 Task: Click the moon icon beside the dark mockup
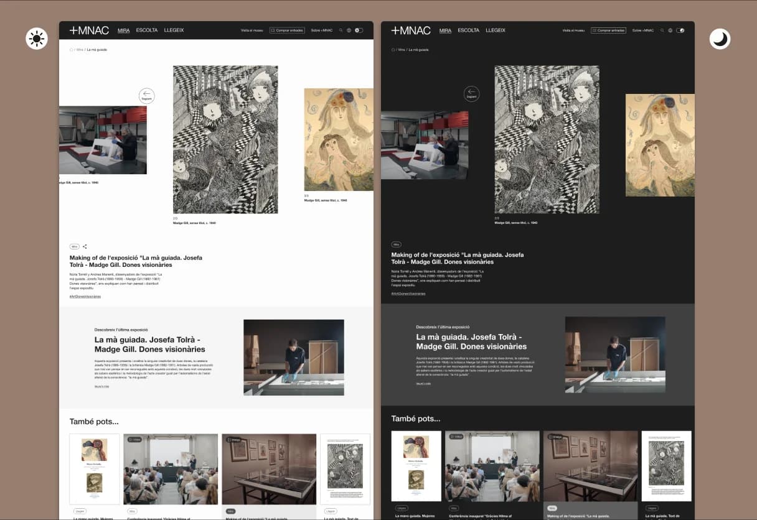(720, 39)
